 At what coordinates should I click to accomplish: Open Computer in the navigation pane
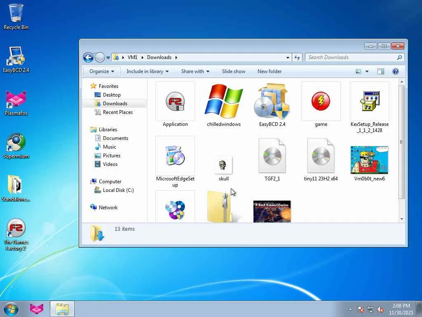[x=110, y=182]
